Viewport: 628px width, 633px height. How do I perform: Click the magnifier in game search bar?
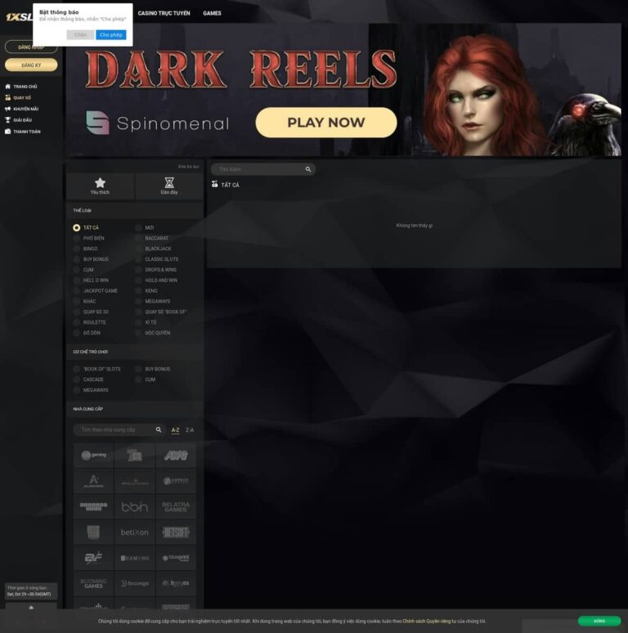(x=308, y=169)
